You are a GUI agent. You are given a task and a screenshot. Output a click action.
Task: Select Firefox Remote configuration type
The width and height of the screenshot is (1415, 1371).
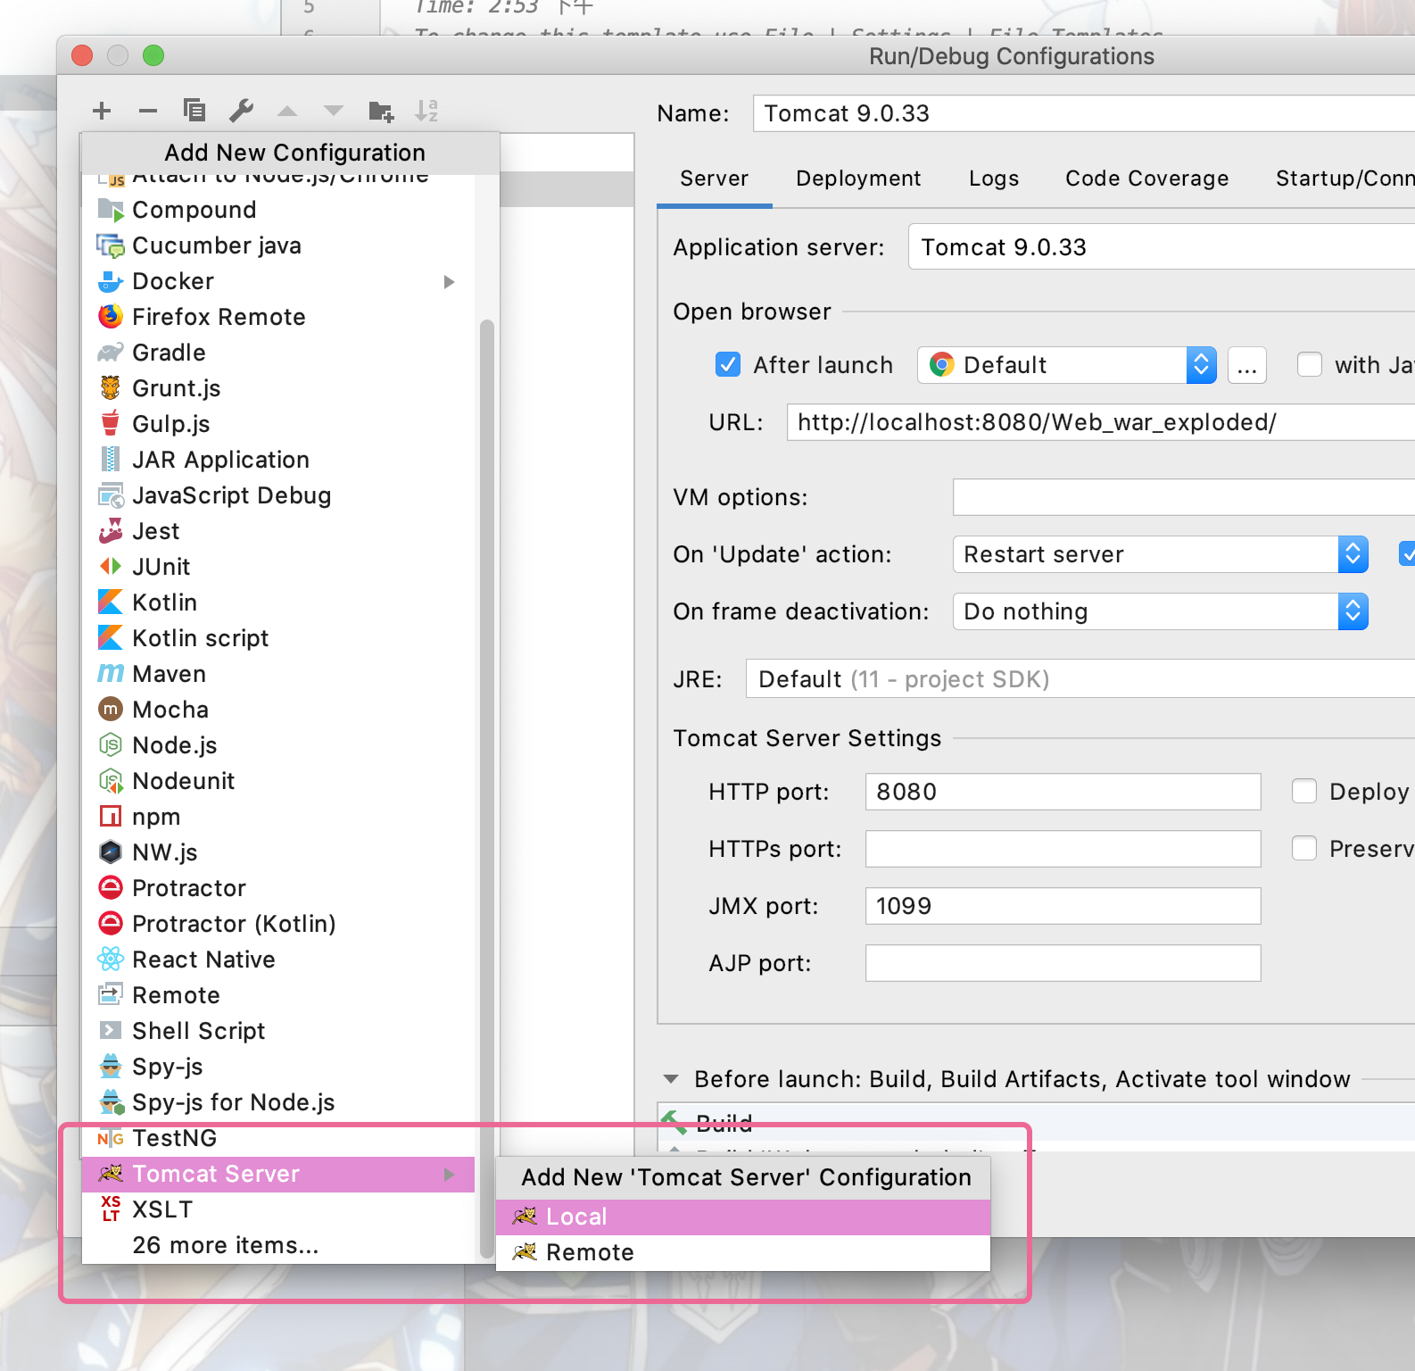click(277, 317)
